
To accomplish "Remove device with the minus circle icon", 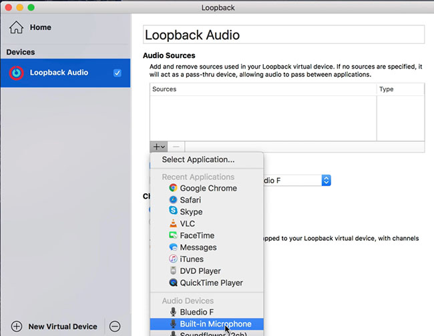I will coord(115,326).
